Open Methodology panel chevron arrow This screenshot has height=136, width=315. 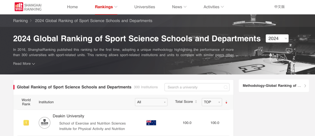click(305, 86)
